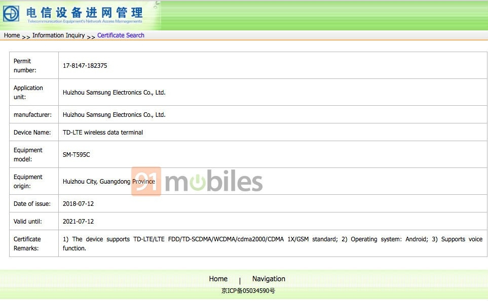Click the certificate remarks description text
Screen dimensions: 488x301
273,243
